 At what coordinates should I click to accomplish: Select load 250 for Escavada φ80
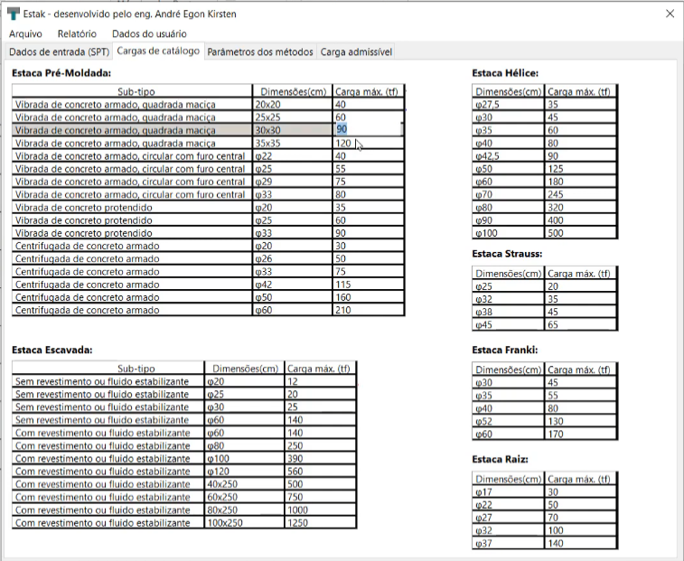(x=320, y=445)
